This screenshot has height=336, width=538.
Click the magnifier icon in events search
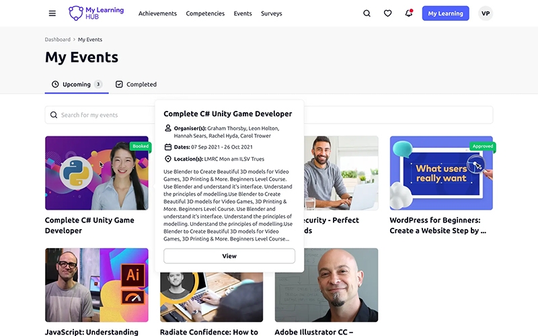pyautogui.click(x=54, y=115)
